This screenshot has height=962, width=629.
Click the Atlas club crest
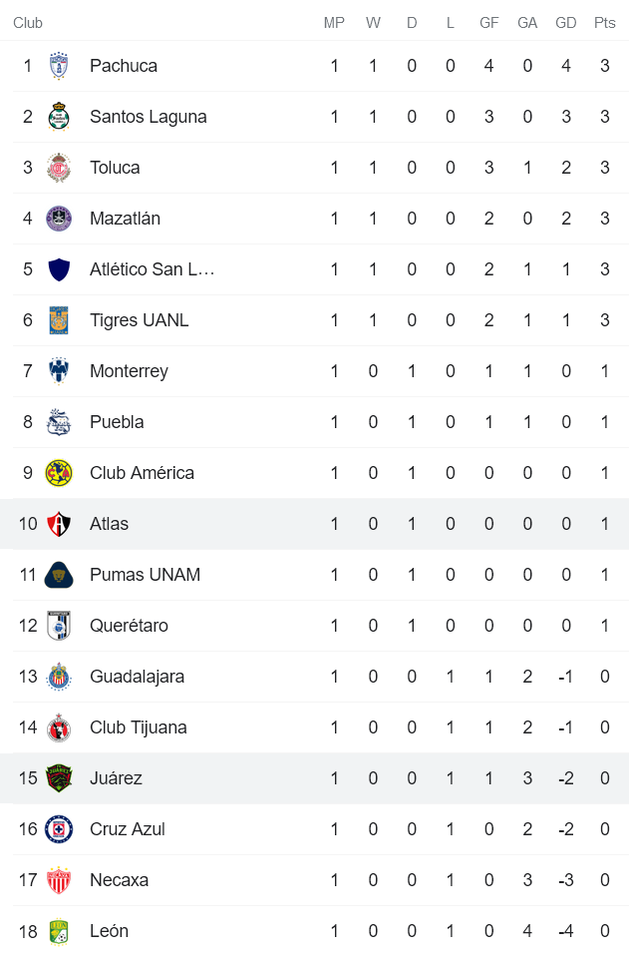click(60, 523)
